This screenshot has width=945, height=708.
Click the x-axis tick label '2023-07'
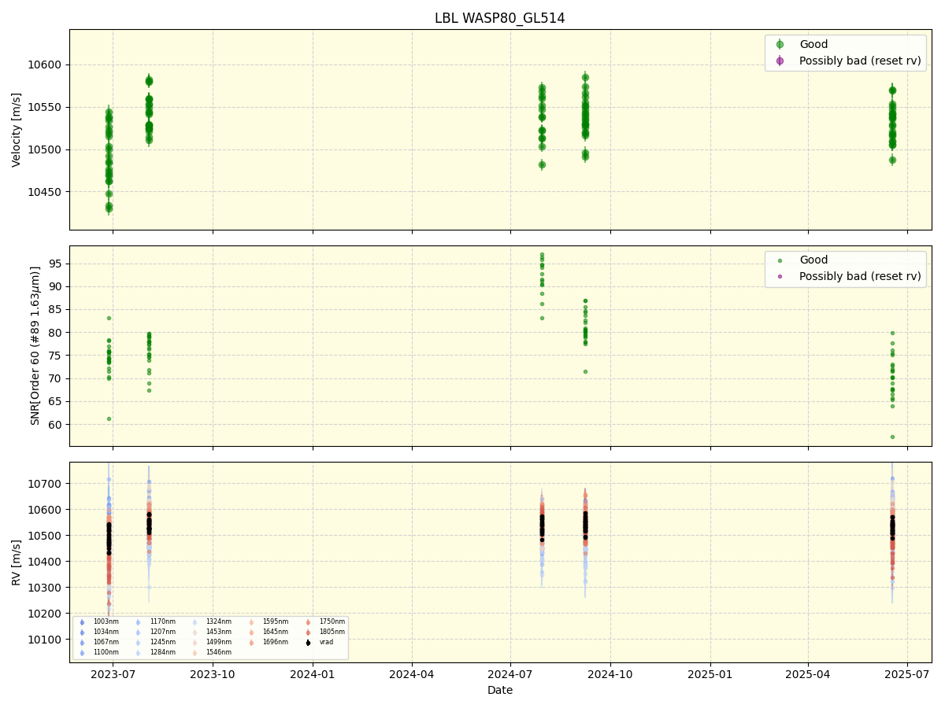(x=113, y=674)
